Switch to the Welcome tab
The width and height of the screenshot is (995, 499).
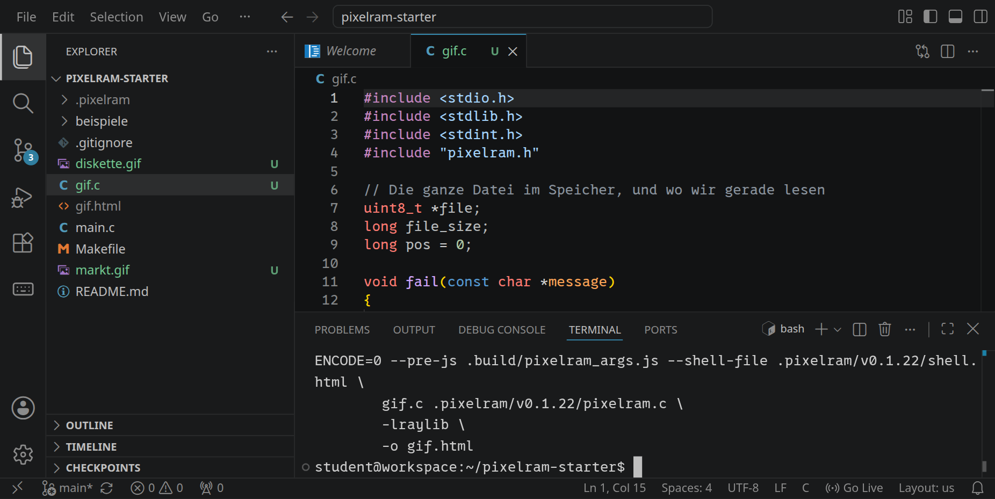352,51
